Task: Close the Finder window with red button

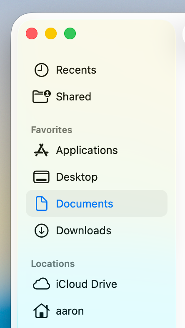Action: (x=32, y=33)
